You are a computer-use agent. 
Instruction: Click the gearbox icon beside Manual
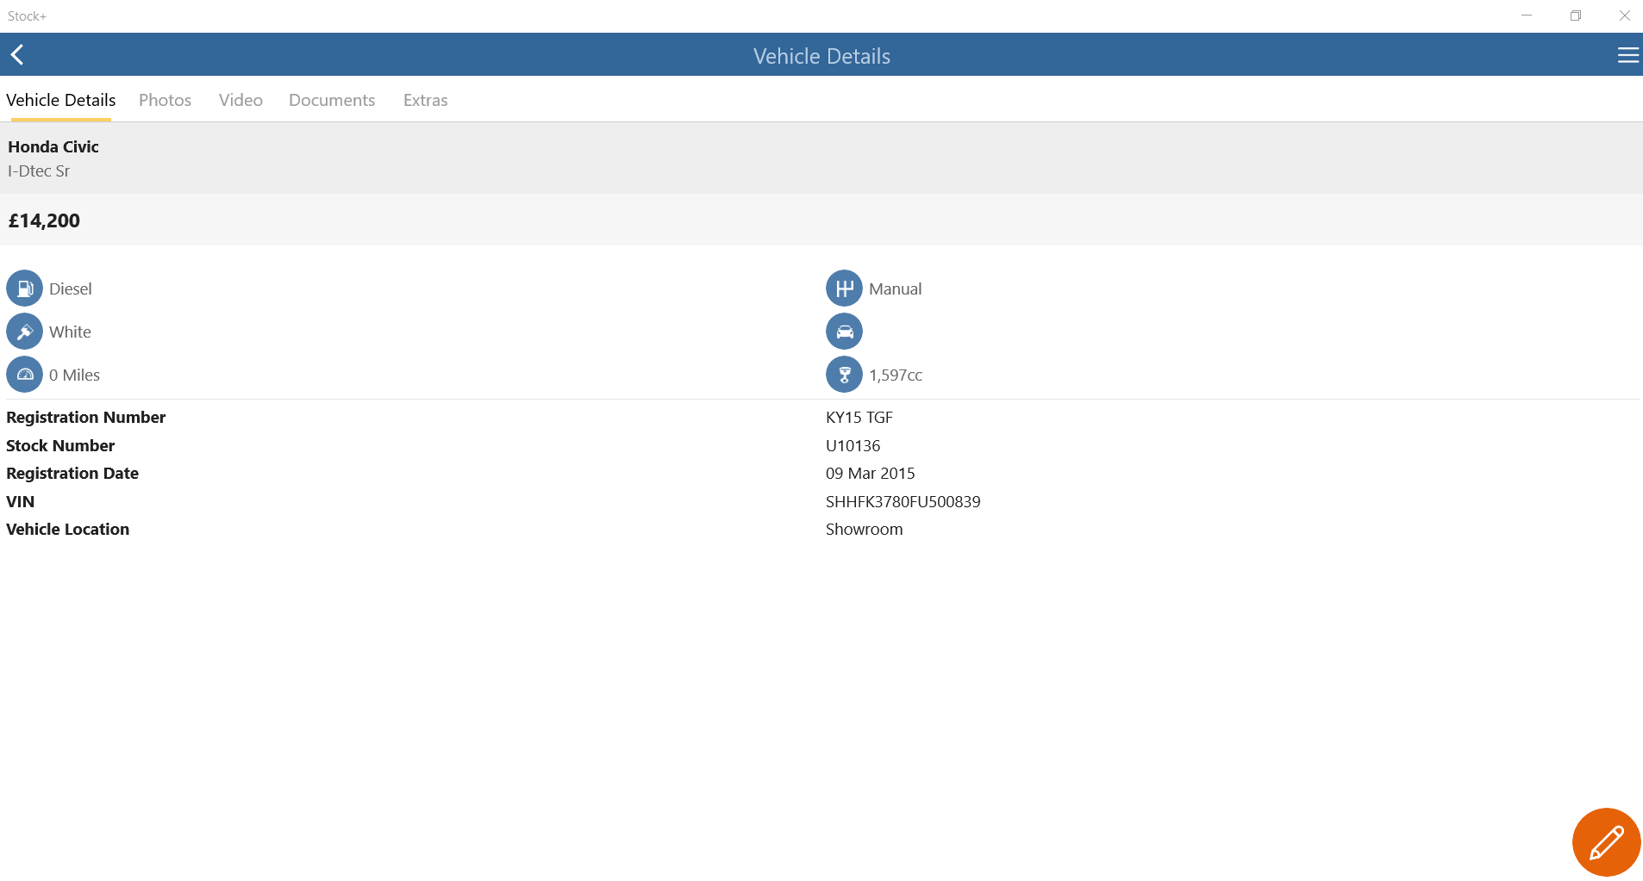coord(844,288)
